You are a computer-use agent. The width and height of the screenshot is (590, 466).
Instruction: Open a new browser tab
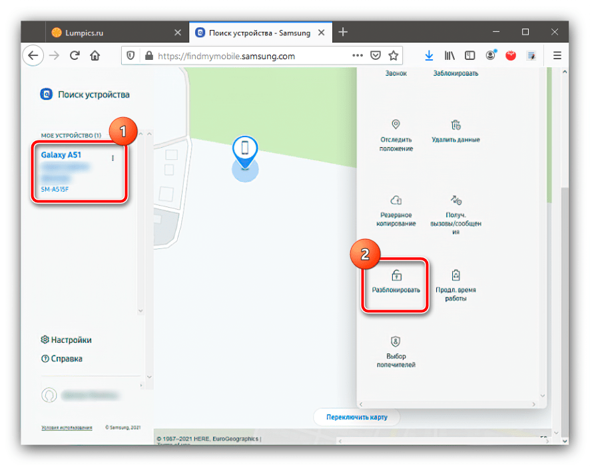pyautogui.click(x=343, y=32)
